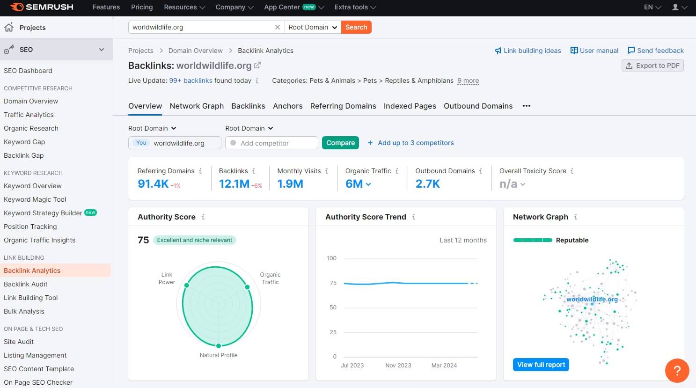Show Live Update info icon
Screen dimensions: 696x388
257,81
